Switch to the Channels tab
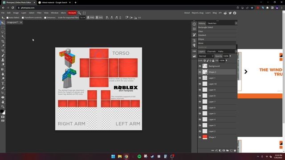Image resolution: width=285 pixels, height=160 pixels. point(211,52)
